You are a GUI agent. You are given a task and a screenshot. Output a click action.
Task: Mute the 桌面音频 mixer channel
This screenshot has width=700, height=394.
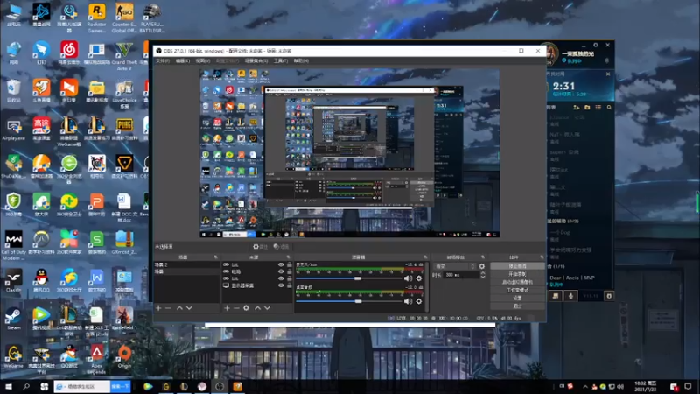pos(408,301)
